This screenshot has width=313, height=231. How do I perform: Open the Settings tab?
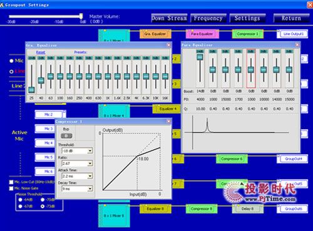247,18
